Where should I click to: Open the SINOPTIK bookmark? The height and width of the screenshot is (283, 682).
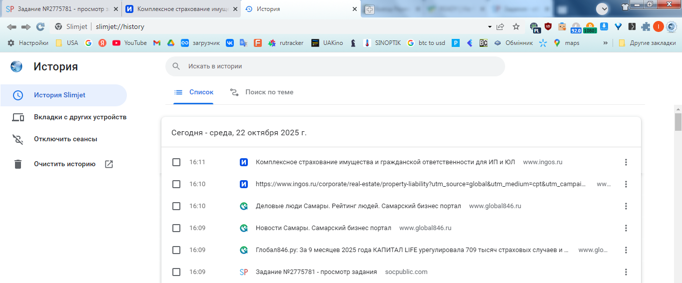382,43
